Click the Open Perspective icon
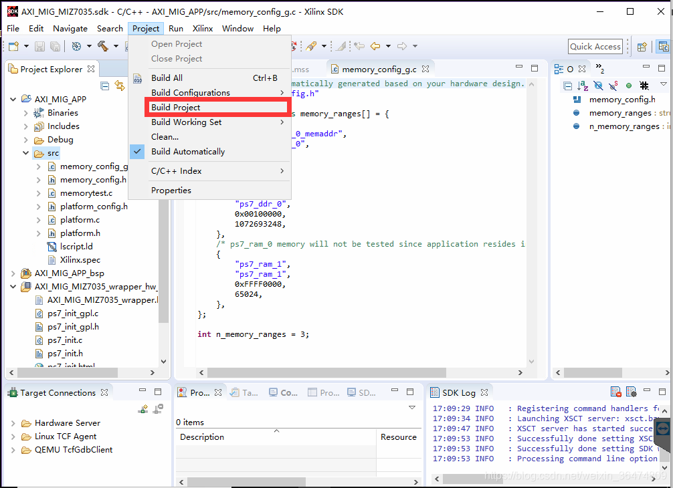The height and width of the screenshot is (488, 673). pyautogui.click(x=642, y=46)
